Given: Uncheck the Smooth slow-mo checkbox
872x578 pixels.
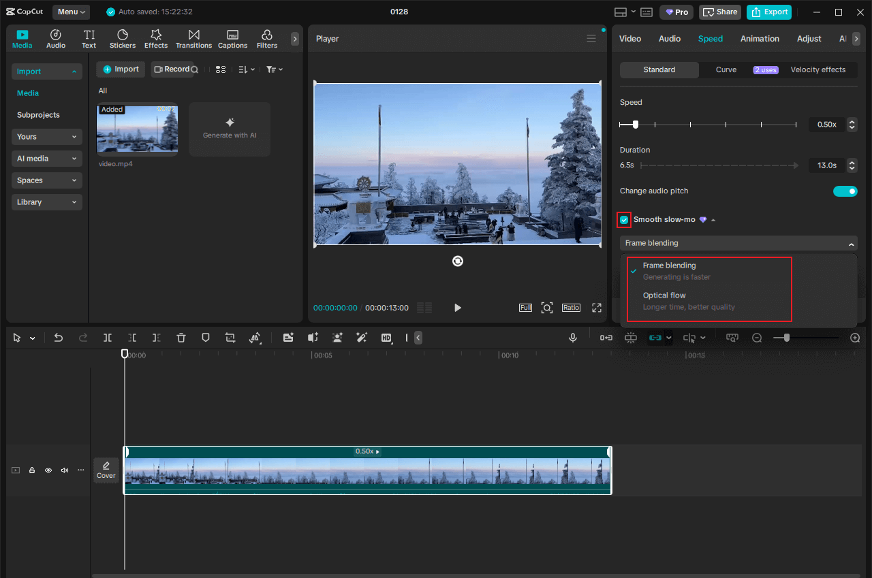Looking at the screenshot, I should pos(623,219).
